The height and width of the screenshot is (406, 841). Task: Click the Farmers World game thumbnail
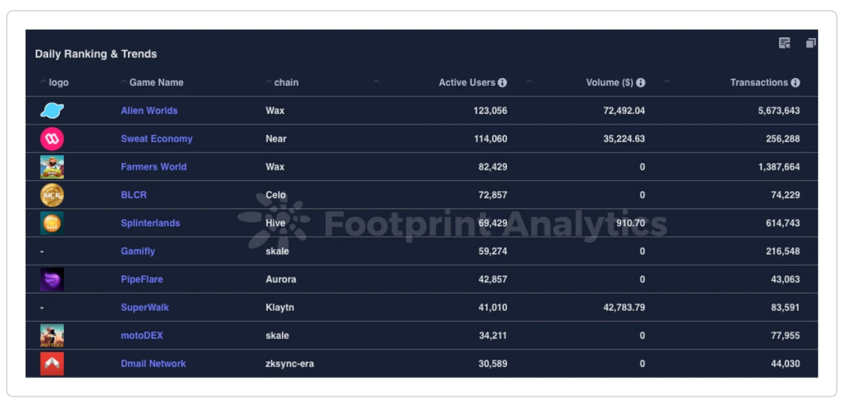click(52, 167)
